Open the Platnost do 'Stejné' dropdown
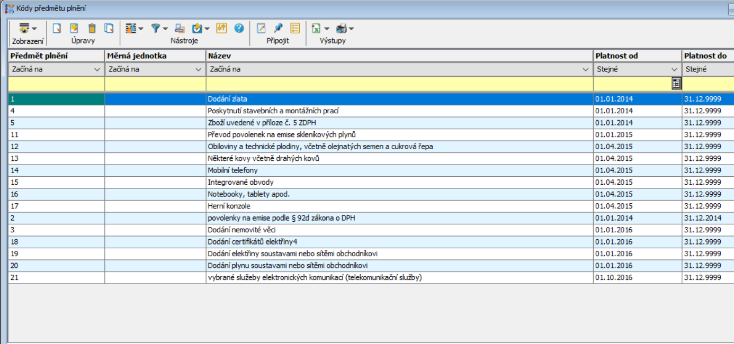 (708, 69)
